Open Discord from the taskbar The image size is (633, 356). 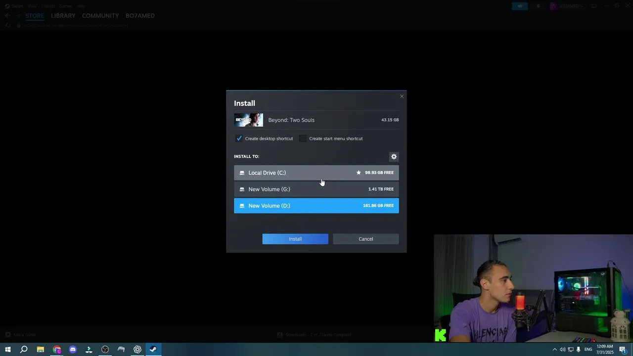coord(73,350)
